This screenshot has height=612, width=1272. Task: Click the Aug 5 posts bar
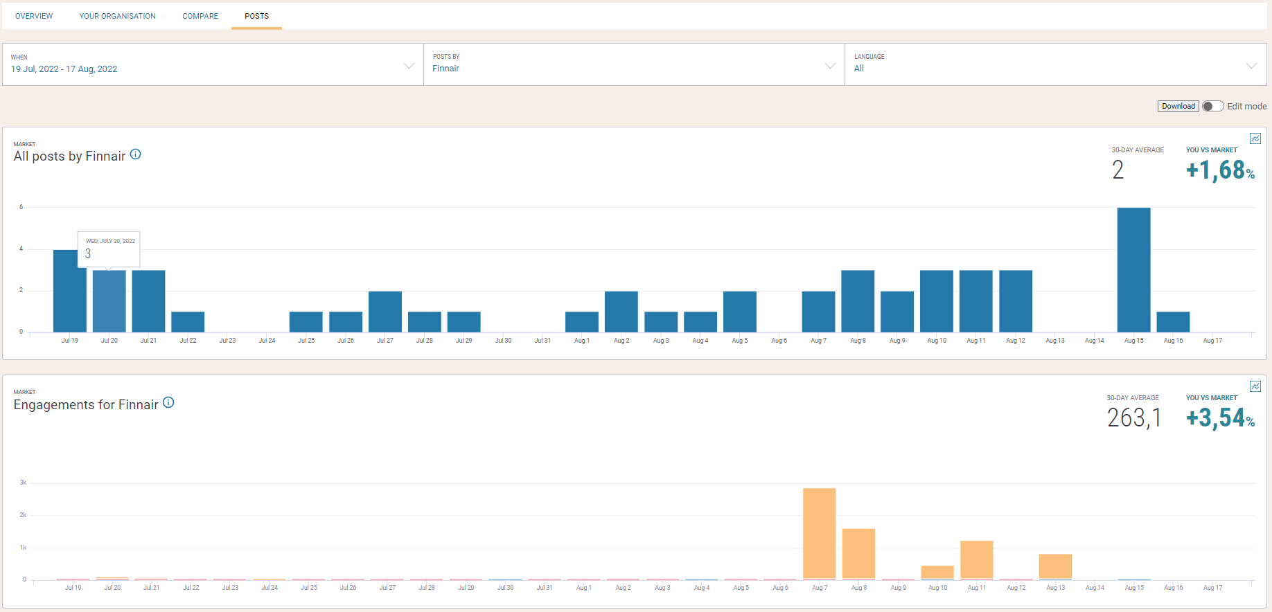click(x=740, y=312)
